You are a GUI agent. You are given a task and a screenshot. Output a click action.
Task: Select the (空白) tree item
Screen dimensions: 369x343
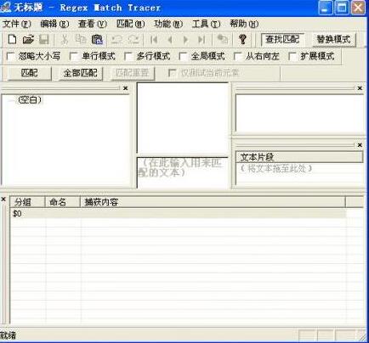30,99
